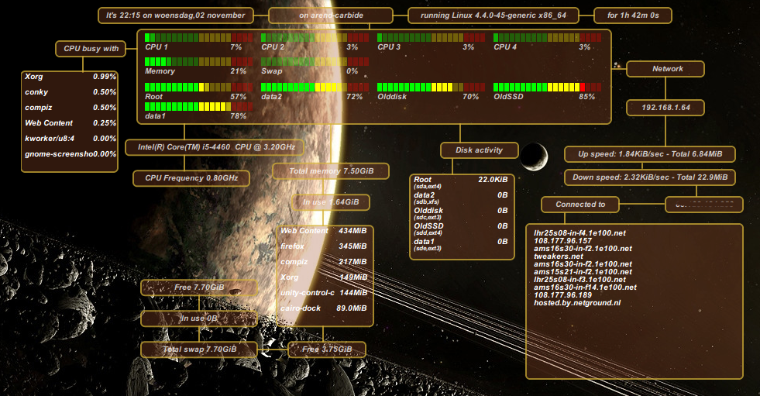The image size is (760, 396).
Task: Click "running Linux 4.4.0-45-generic x86_64" box
Action: coord(493,15)
